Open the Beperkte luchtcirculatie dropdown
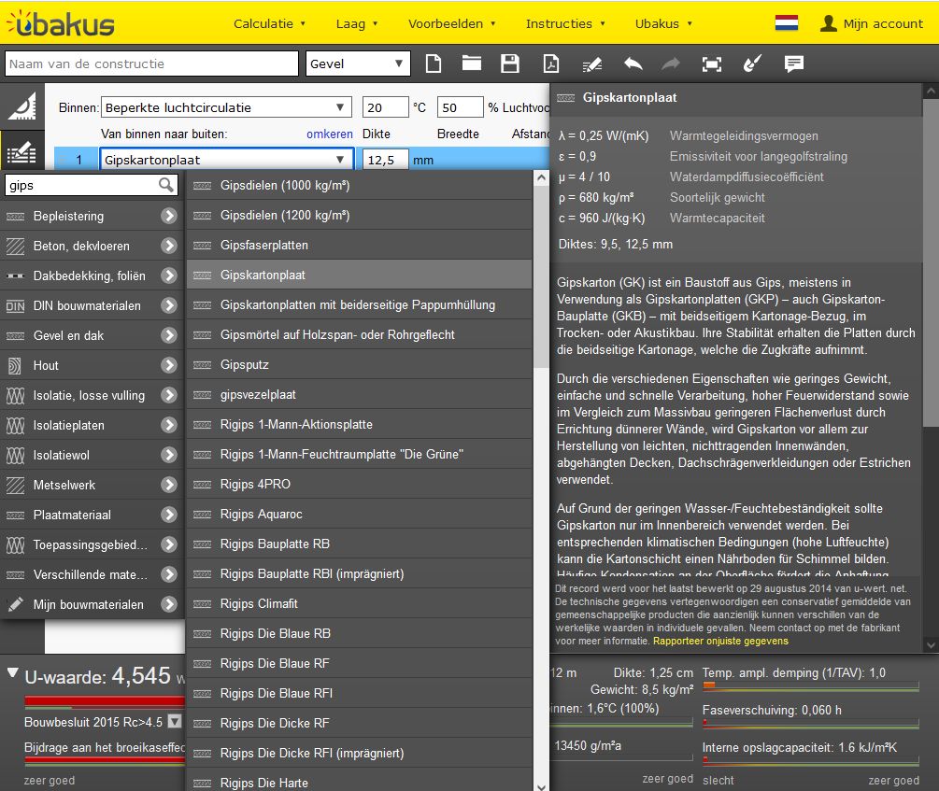The image size is (939, 791). [227, 107]
